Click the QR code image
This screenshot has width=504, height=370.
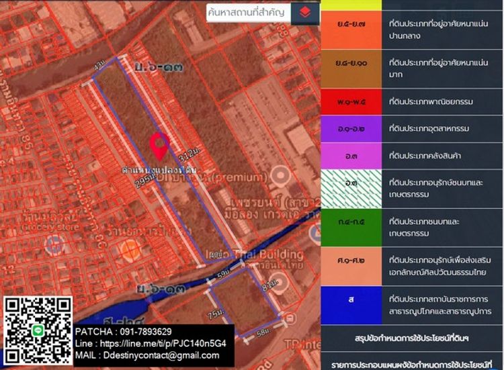coord(38,331)
